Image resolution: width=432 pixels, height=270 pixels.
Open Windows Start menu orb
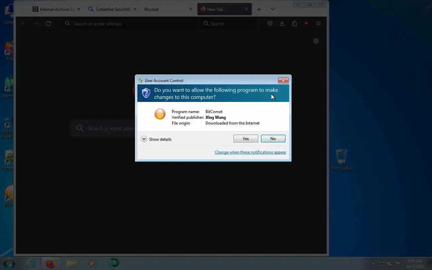(9, 263)
